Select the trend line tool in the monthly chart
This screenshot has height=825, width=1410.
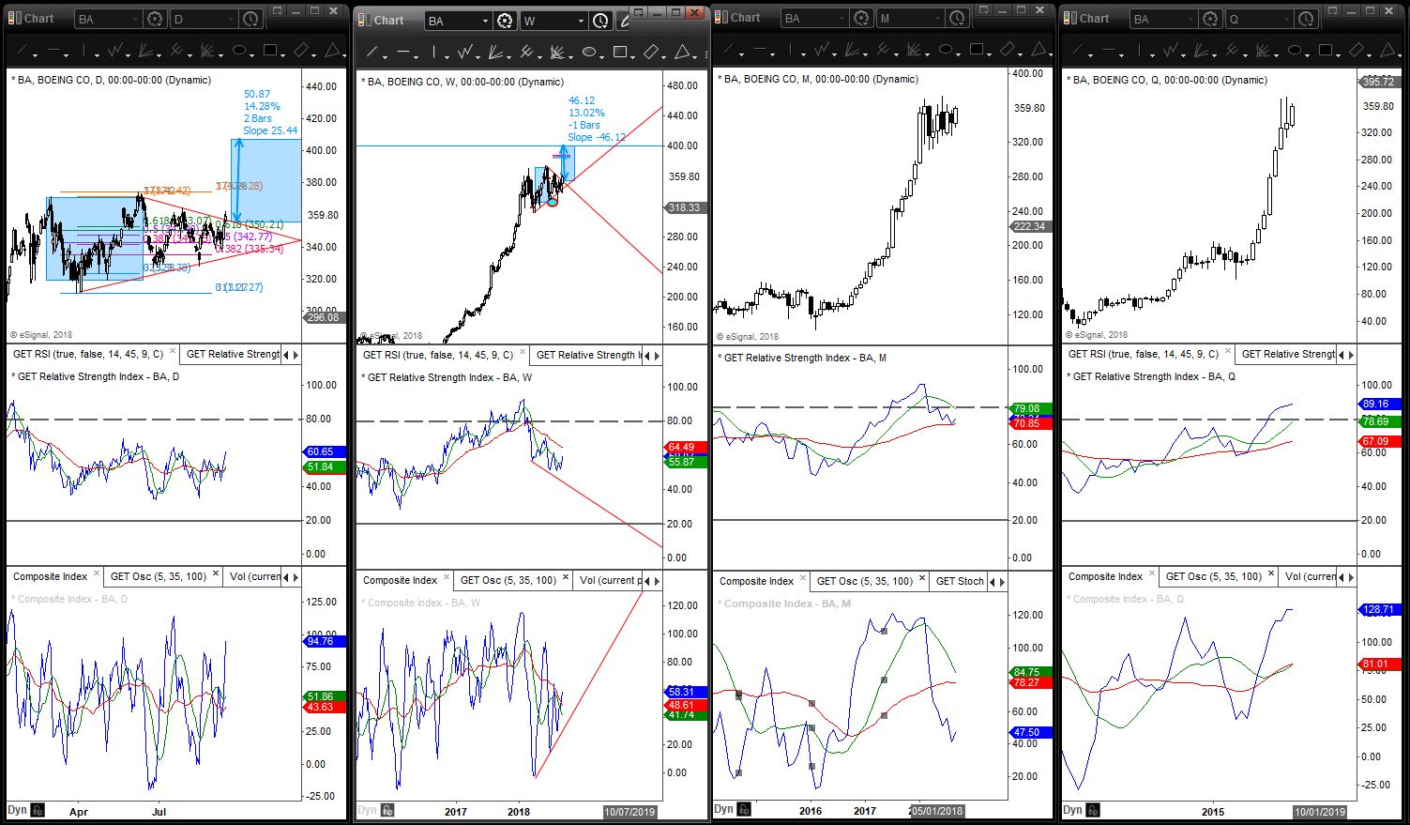pyautogui.click(x=731, y=50)
